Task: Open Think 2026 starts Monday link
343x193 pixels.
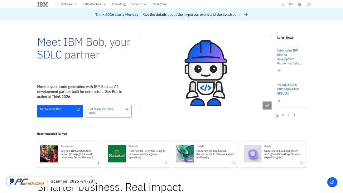Action: tap(117, 15)
